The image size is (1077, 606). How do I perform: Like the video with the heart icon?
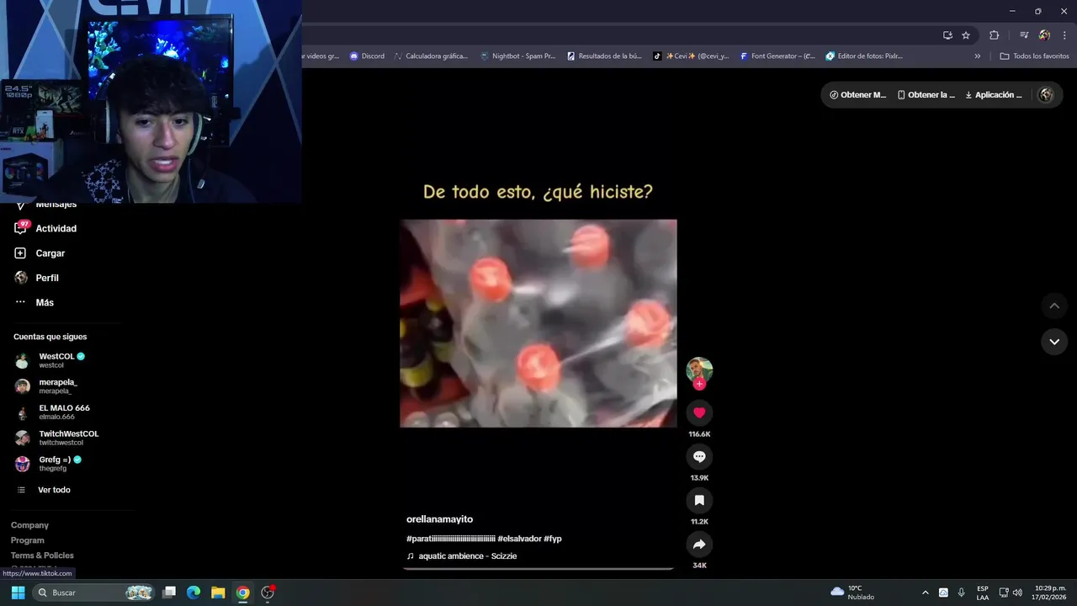[699, 412]
